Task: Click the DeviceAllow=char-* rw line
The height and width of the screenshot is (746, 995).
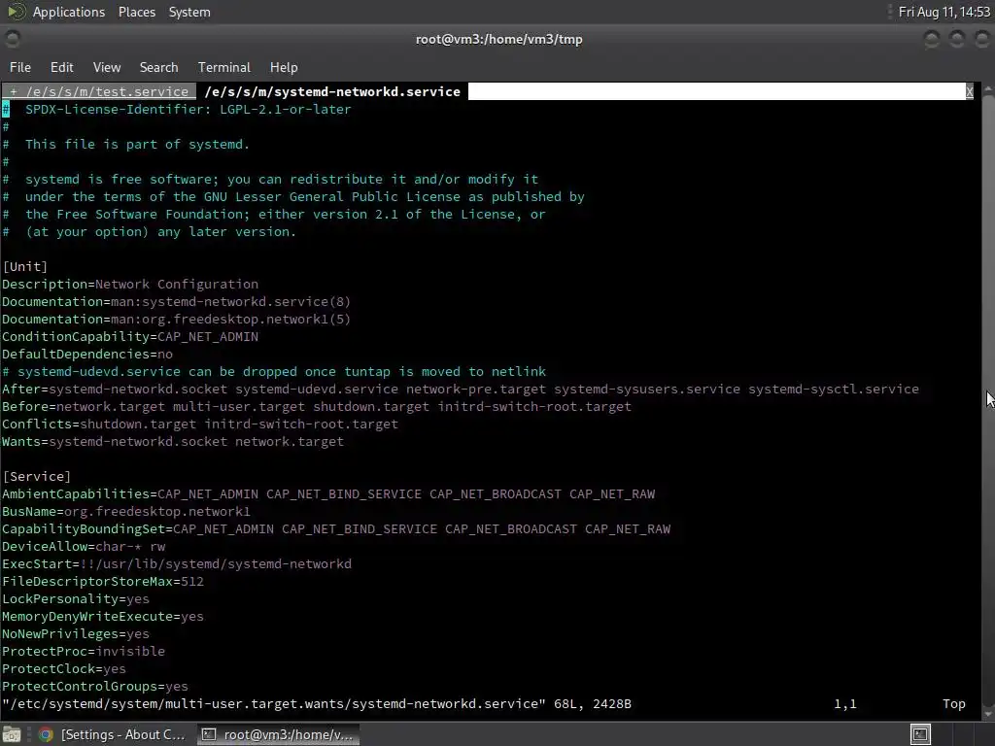Action: pos(84,547)
